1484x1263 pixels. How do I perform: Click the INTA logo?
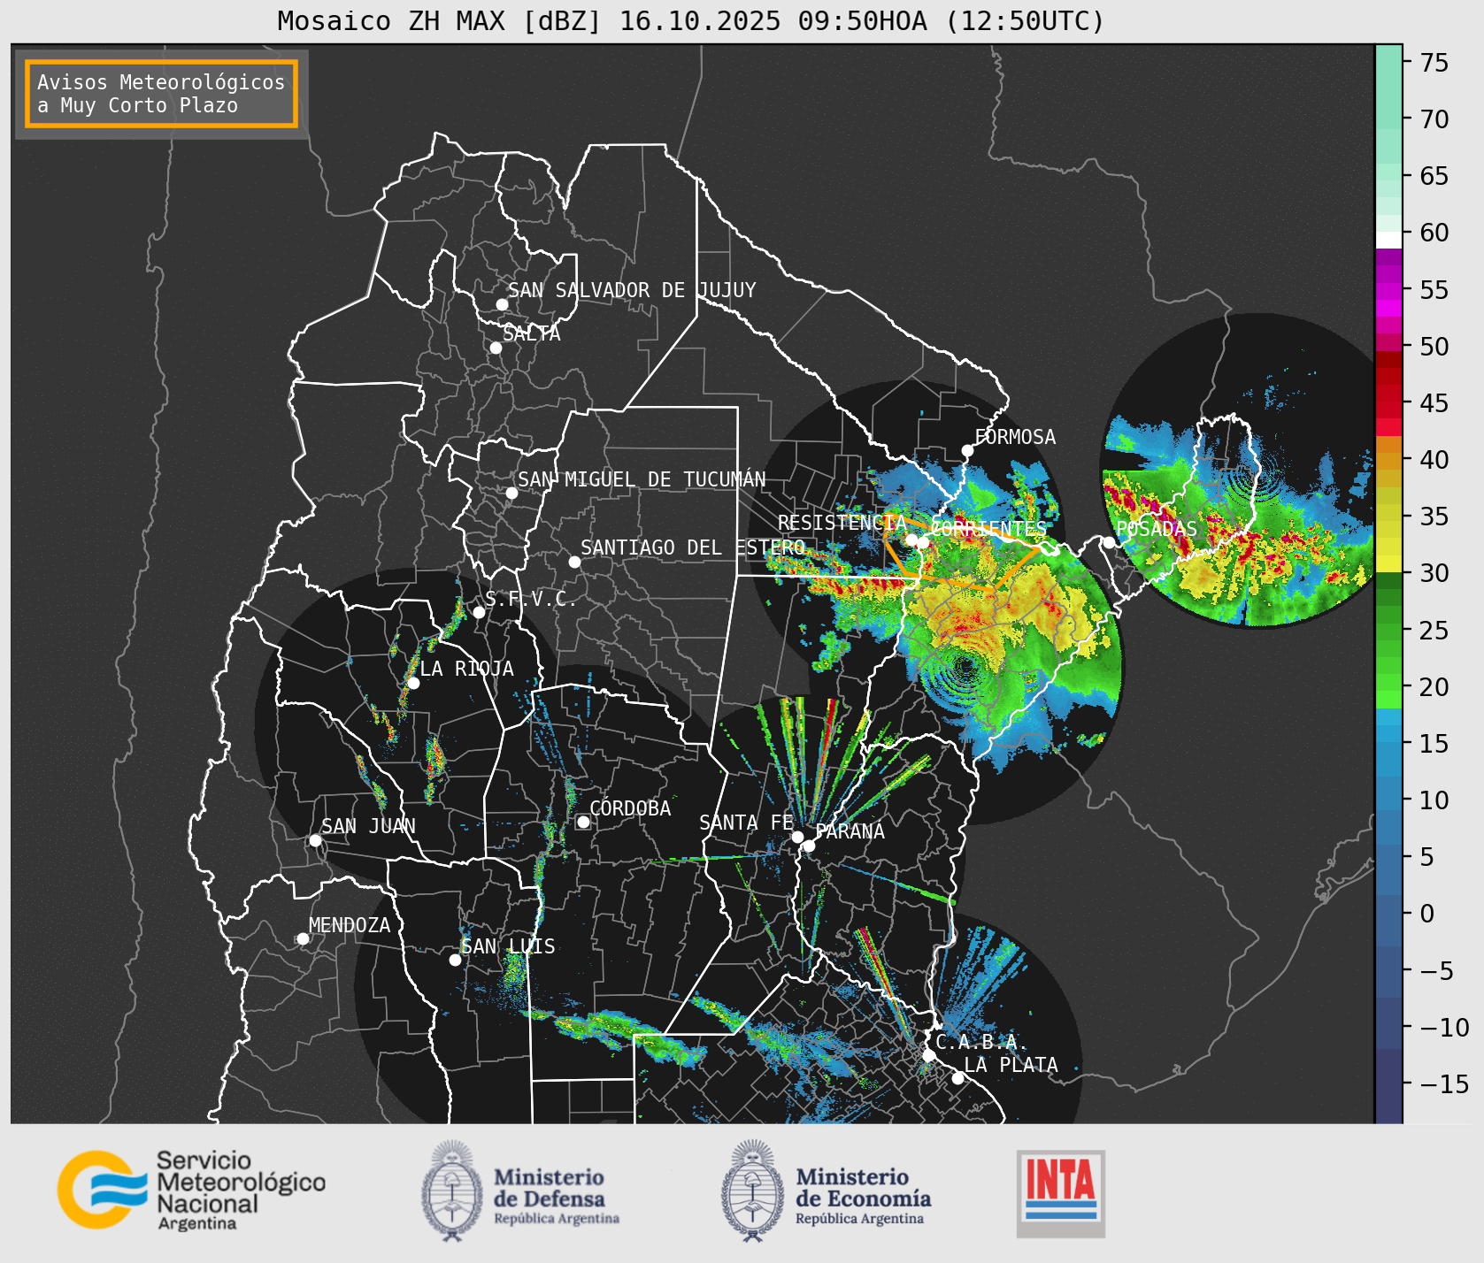pos(1061,1193)
